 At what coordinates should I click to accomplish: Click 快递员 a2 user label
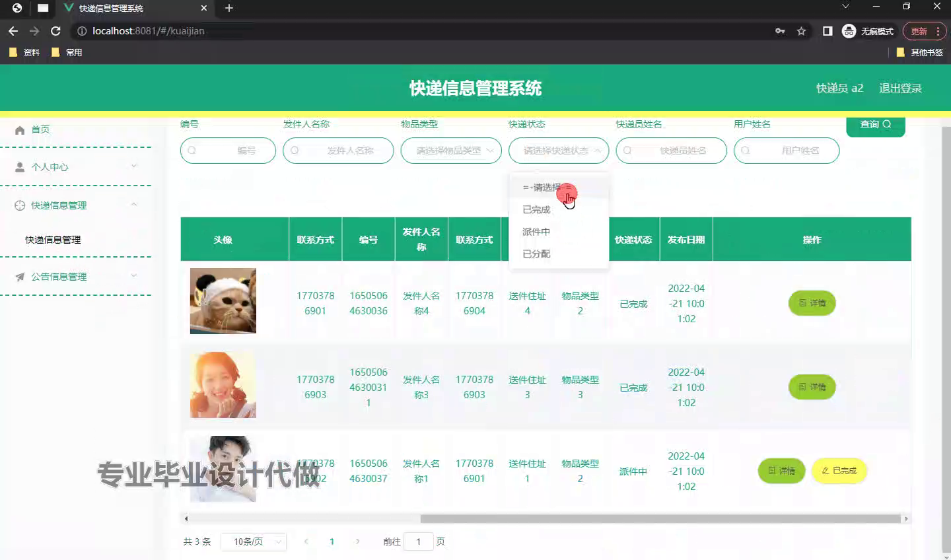[x=839, y=88]
